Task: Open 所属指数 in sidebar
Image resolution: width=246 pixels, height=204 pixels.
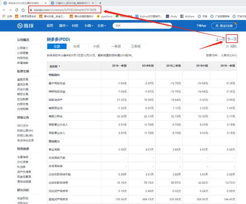Action: (23, 63)
